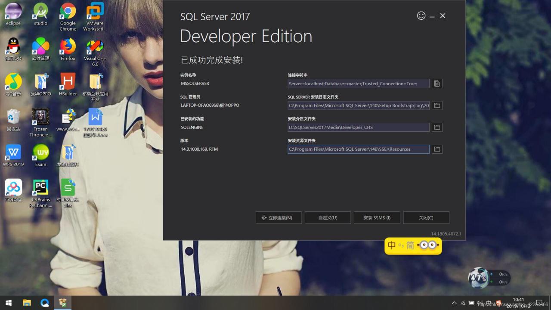Select the Android studio desktop icon
The width and height of the screenshot is (551, 310).
point(40,14)
